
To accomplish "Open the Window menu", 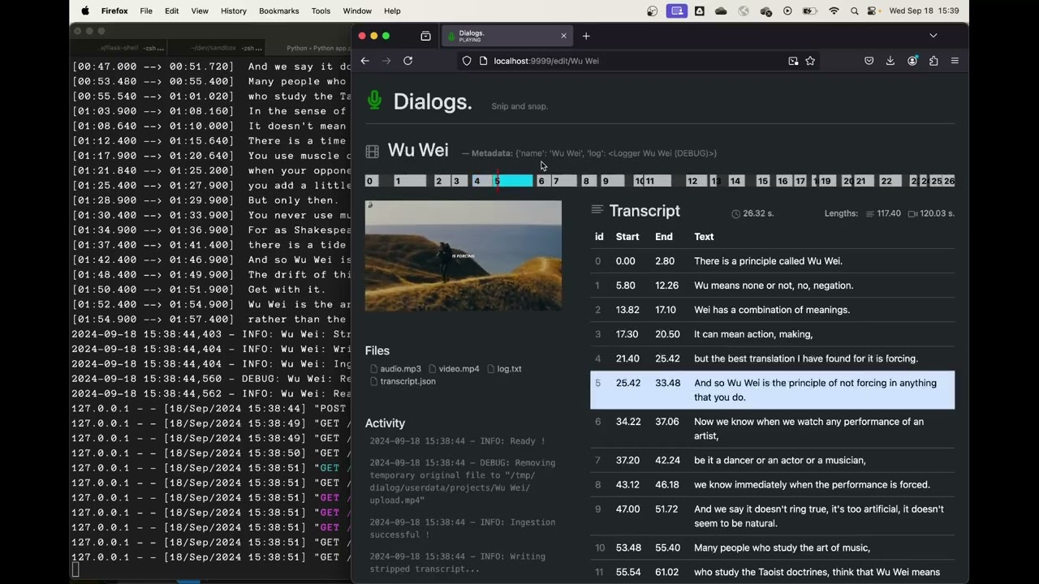I will click(357, 11).
